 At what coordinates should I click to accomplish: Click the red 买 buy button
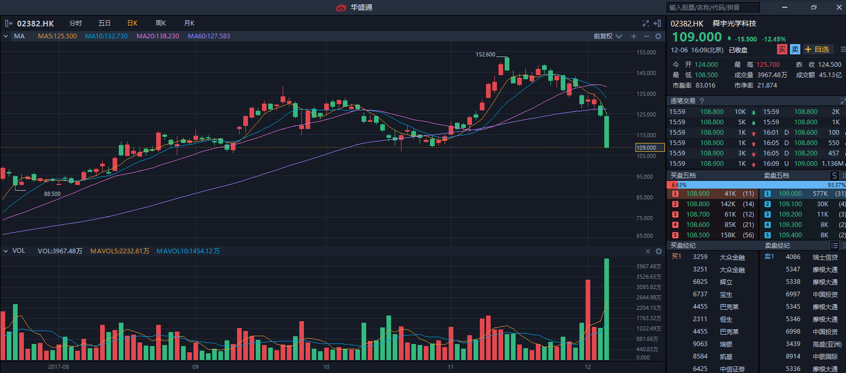point(782,49)
